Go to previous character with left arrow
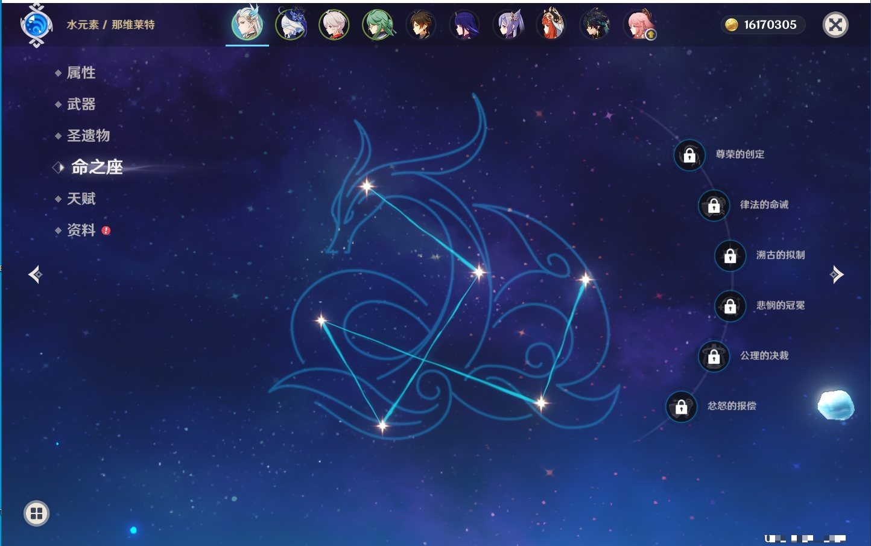This screenshot has width=871, height=546. click(35, 275)
